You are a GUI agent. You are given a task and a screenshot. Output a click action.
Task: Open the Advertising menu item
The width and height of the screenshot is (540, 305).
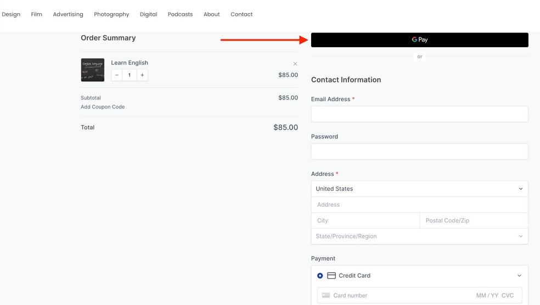68,14
